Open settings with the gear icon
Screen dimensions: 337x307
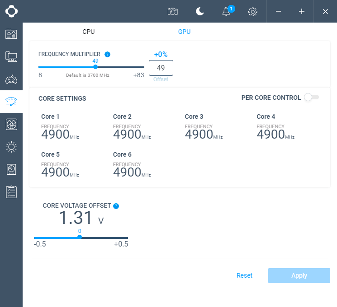[253, 12]
